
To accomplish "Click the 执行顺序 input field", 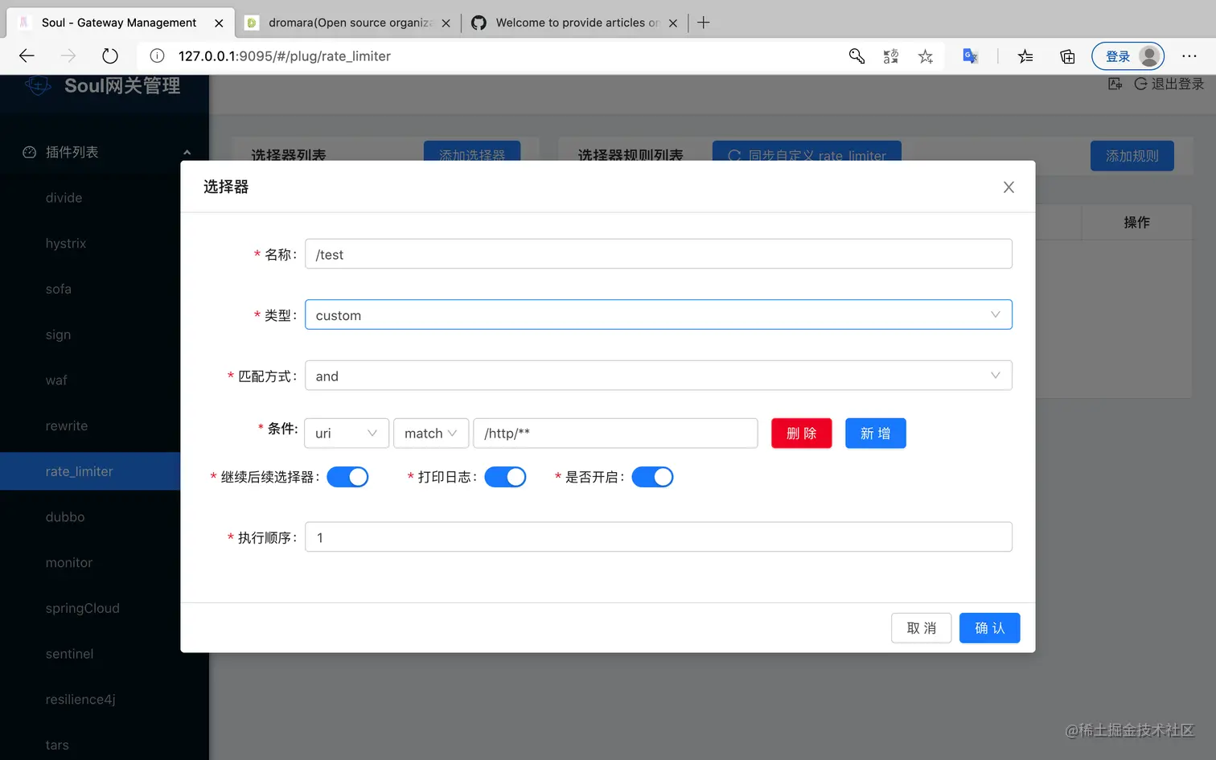I will tap(658, 537).
